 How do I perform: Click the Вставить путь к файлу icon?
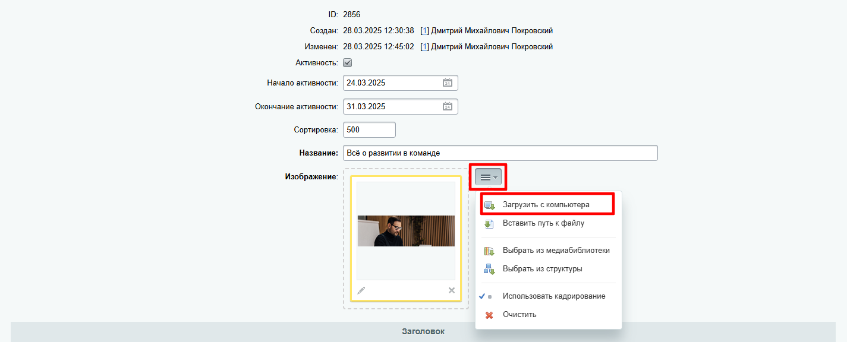click(x=489, y=224)
